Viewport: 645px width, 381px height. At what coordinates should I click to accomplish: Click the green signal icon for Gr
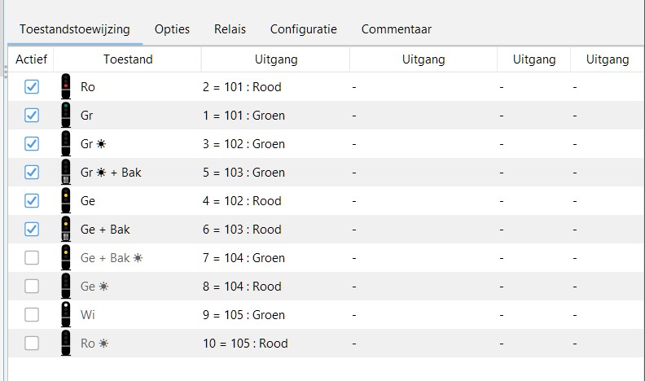66,116
